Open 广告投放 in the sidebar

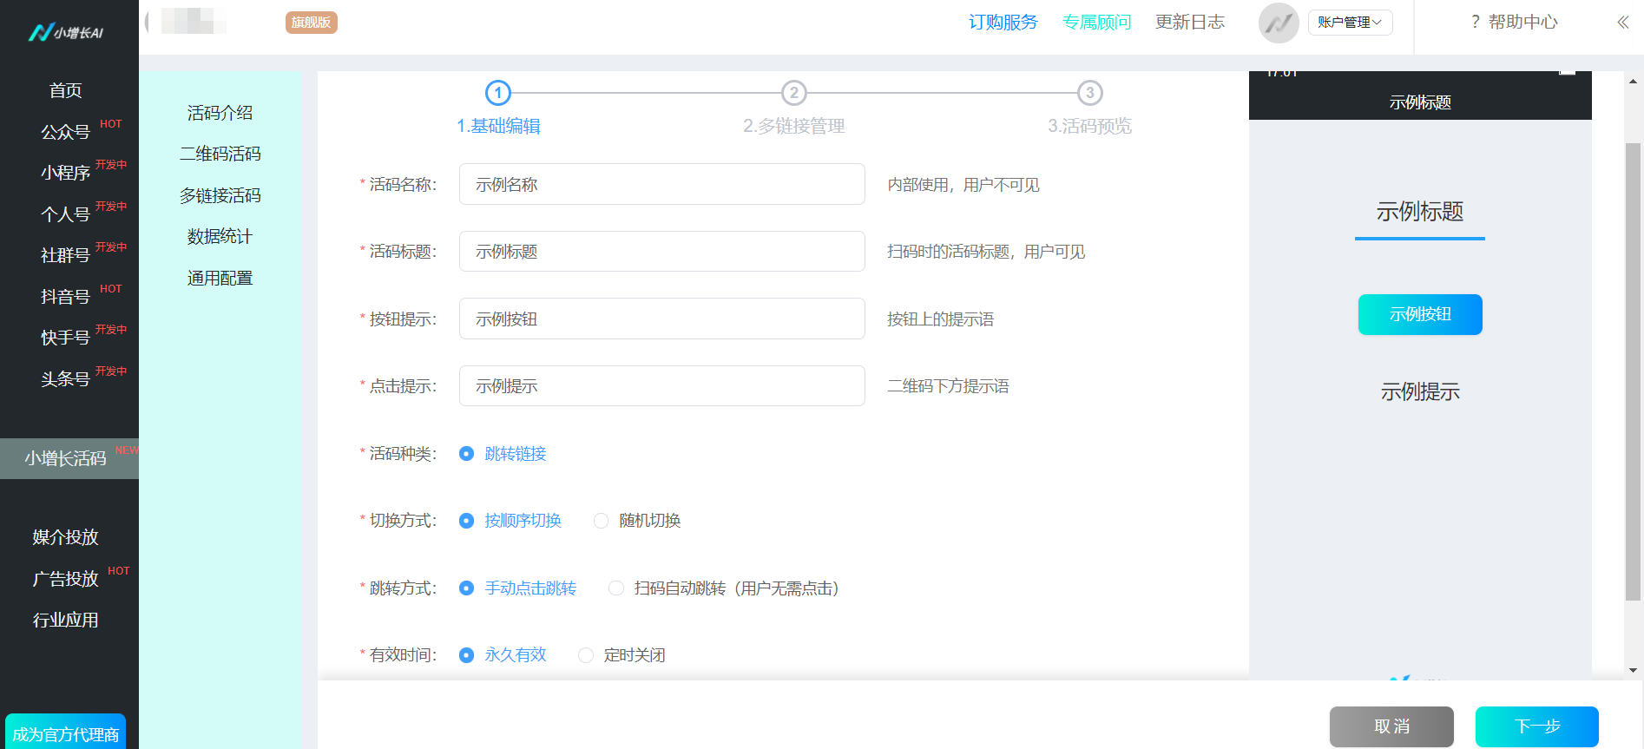66,579
